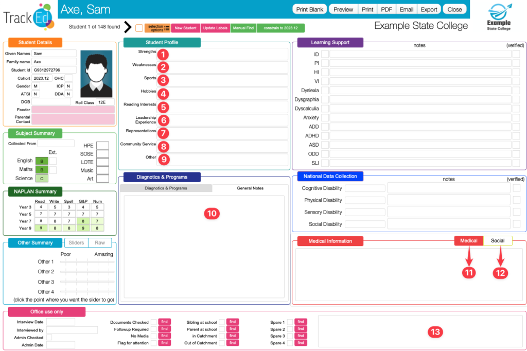Click the Example State College logo
Screen dimensions: 527x351
(x=498, y=17)
